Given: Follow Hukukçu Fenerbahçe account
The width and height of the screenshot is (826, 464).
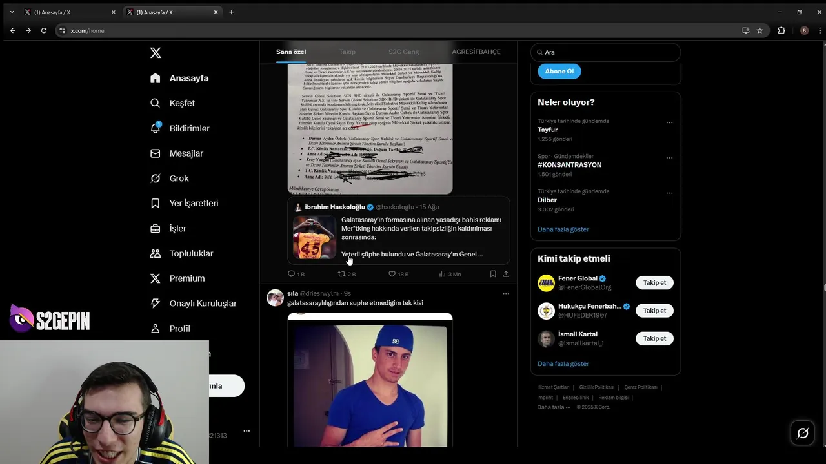Looking at the screenshot, I should (654, 311).
